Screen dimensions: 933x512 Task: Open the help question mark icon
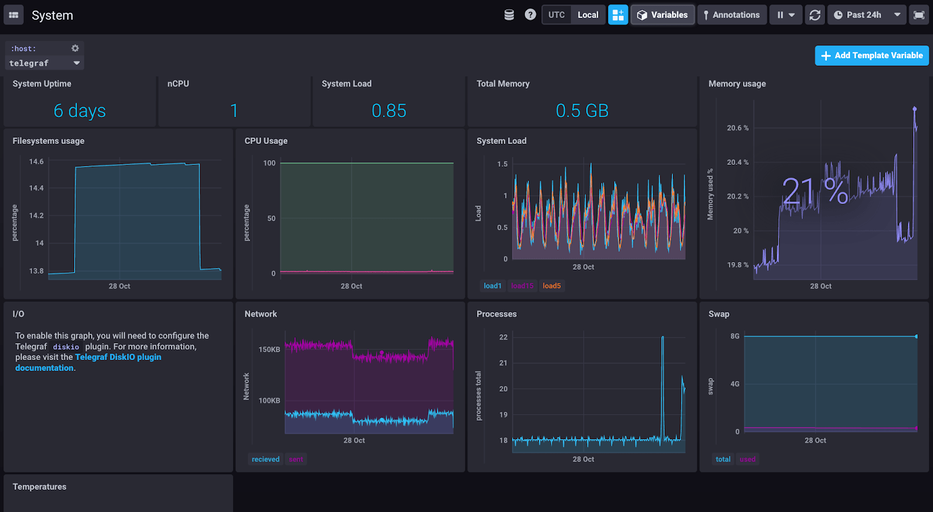(530, 15)
